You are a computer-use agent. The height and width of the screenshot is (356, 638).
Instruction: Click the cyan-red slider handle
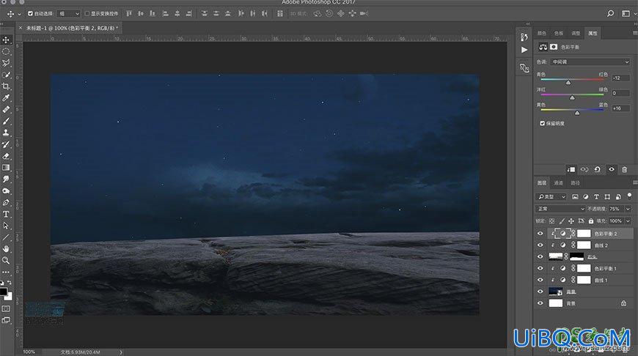[568, 83]
